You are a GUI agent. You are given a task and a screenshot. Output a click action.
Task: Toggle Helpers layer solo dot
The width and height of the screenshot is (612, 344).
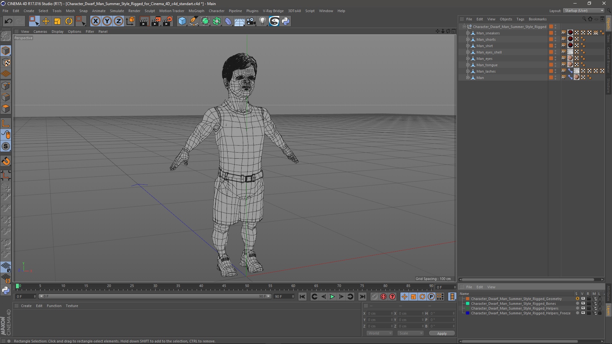coord(577,308)
